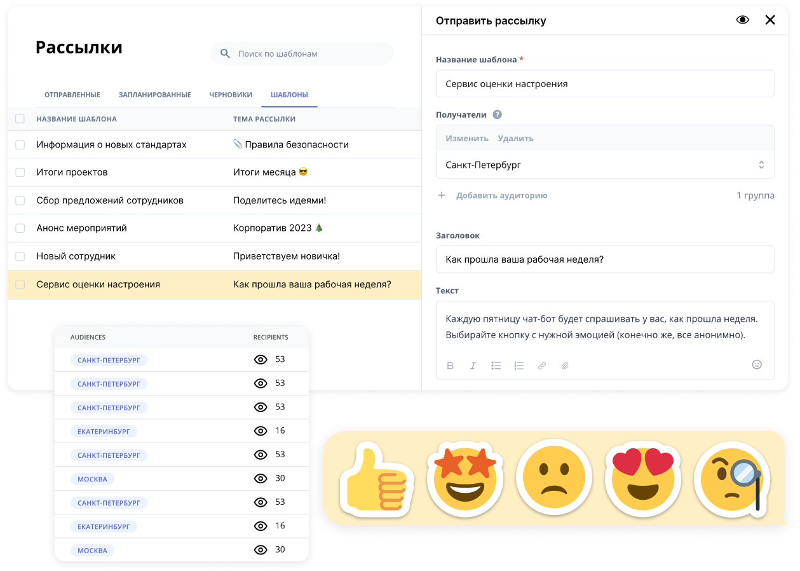Tick the Новый сотрудник template checkbox
The width and height of the screenshot is (800, 571).
pyautogui.click(x=20, y=256)
